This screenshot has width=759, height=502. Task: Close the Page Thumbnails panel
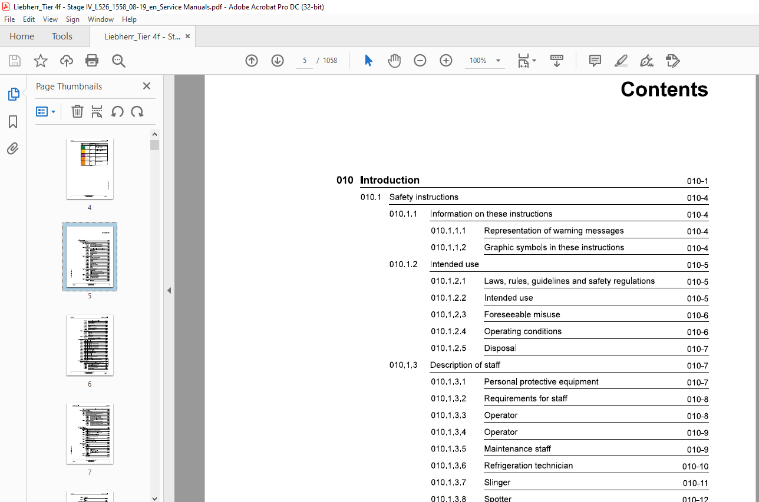click(x=147, y=86)
